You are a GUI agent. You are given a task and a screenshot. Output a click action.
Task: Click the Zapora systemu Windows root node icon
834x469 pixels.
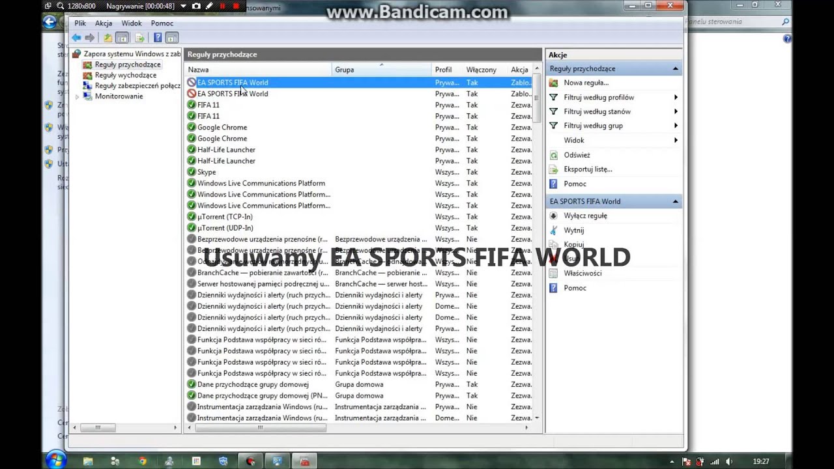point(77,54)
